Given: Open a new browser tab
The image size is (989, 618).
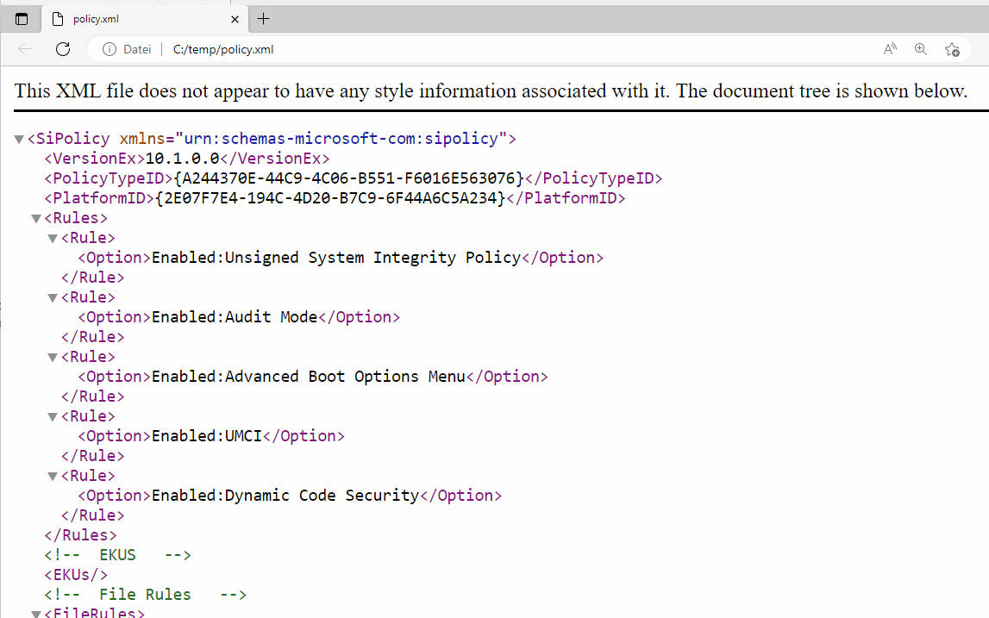Looking at the screenshot, I should point(264,18).
